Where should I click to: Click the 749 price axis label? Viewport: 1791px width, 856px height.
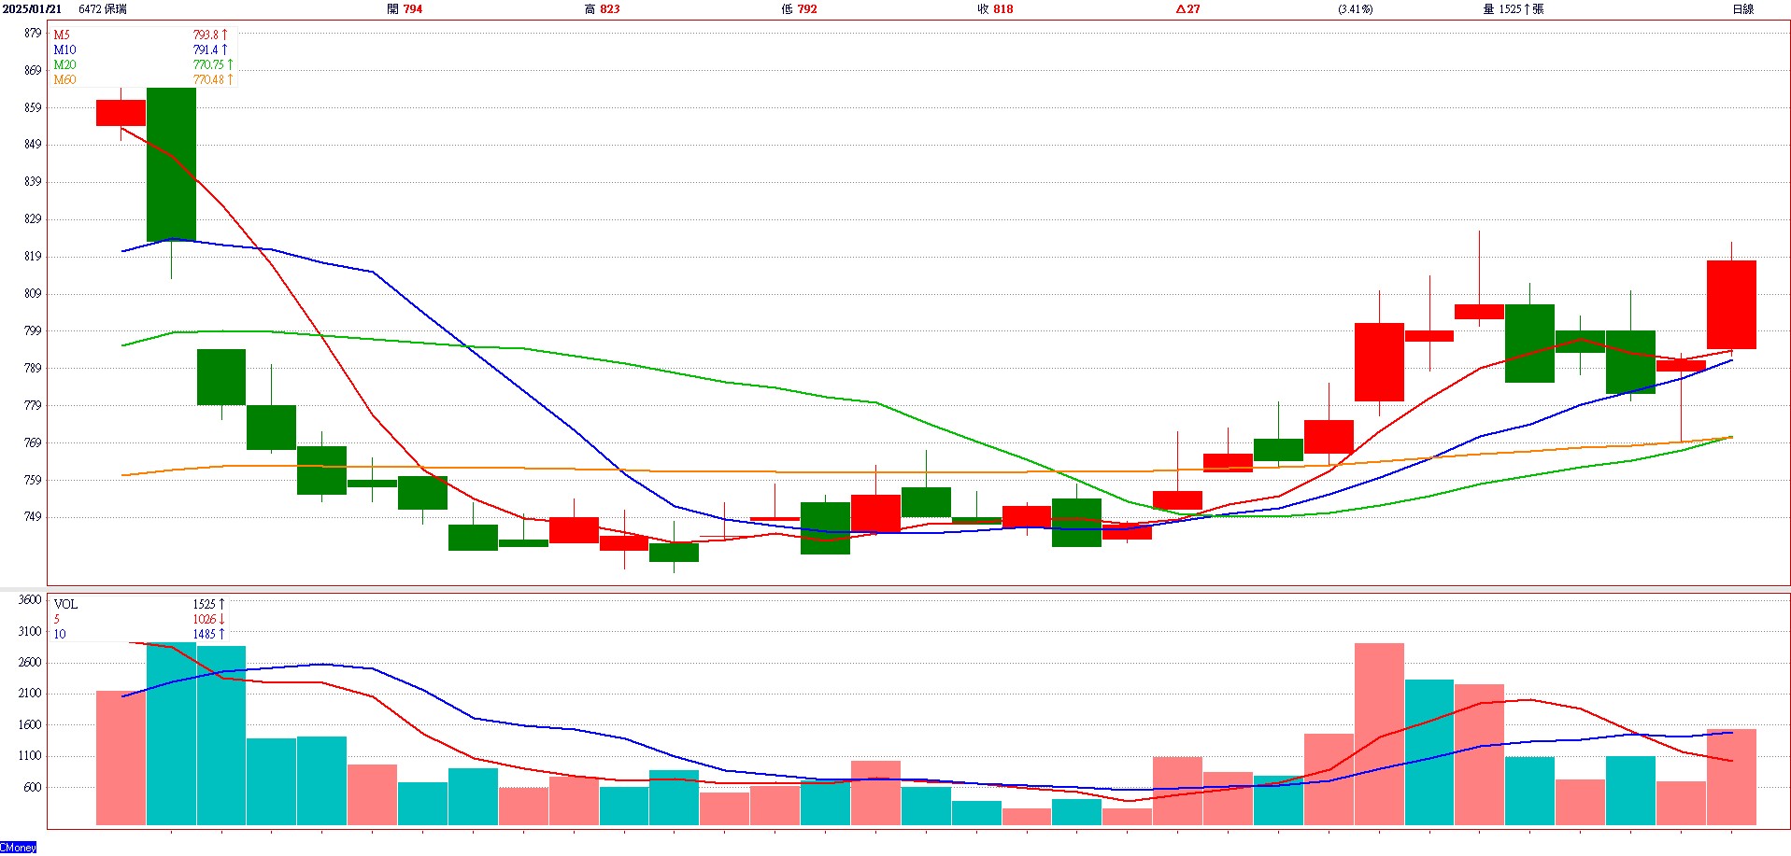point(33,517)
